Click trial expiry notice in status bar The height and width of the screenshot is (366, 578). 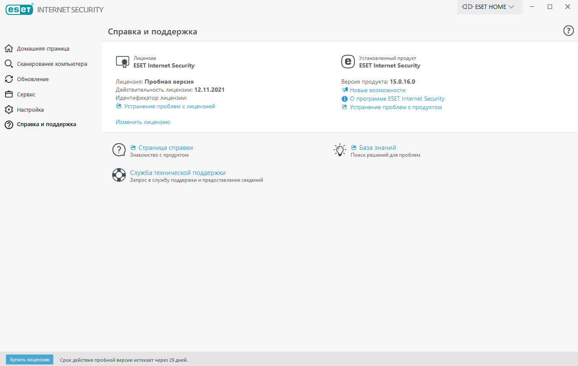pos(124,360)
